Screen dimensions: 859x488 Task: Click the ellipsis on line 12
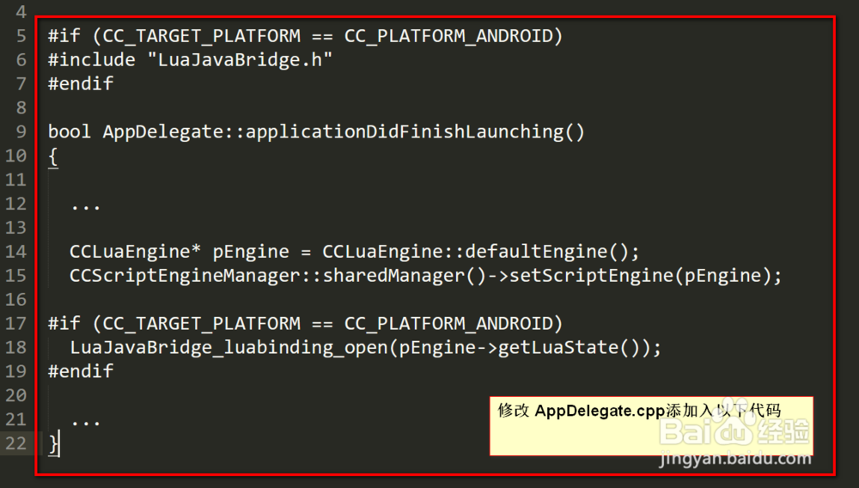[86, 208]
